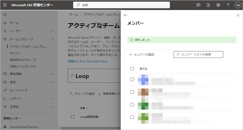The height and width of the screenshot is (130, 243).
Task: Click the グループの追加 button
Action: point(82,94)
